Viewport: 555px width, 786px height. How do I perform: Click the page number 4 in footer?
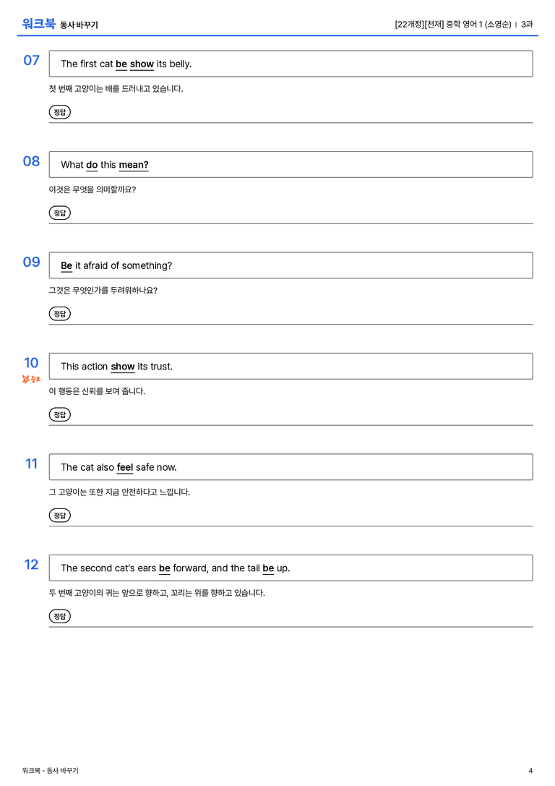[530, 771]
